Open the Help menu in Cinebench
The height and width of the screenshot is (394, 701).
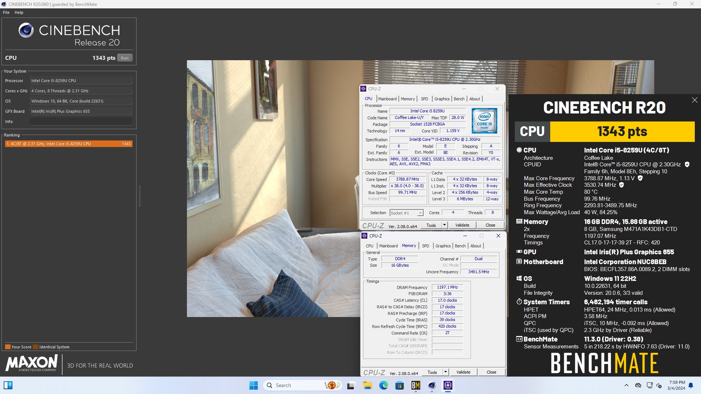click(x=19, y=12)
